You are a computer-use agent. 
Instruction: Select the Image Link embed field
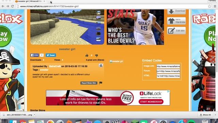pos(168,66)
